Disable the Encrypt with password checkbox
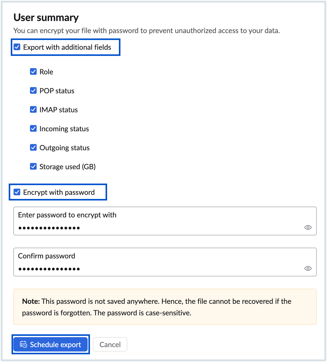Viewport: 327px width, 362px height. (17, 192)
